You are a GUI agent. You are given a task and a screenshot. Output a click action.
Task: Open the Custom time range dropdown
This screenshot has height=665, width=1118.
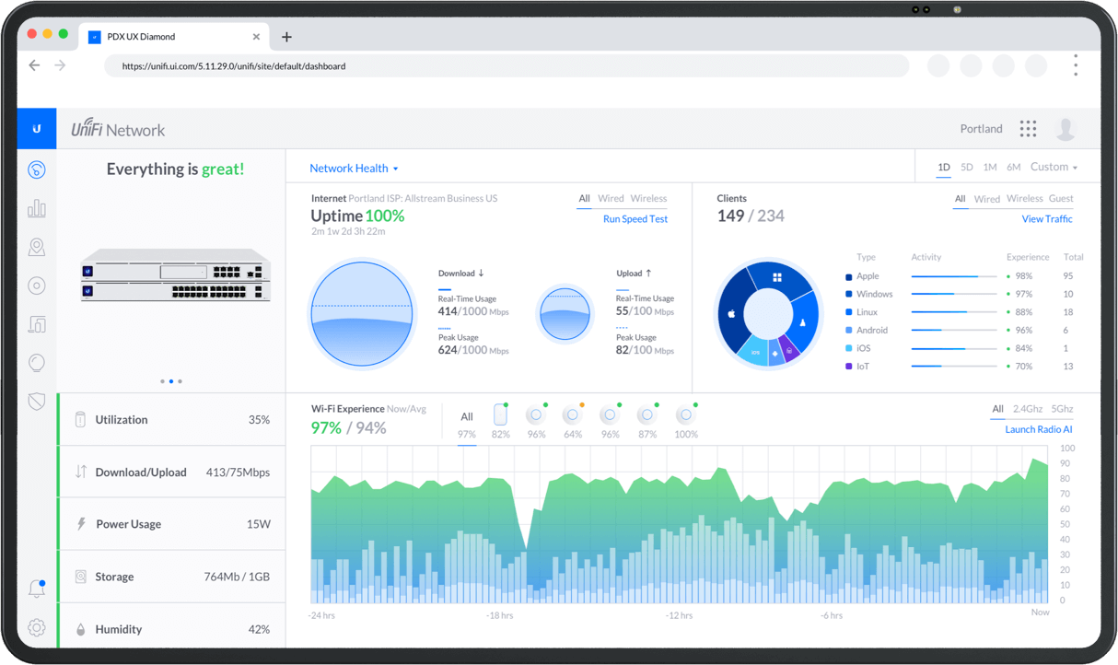point(1054,167)
